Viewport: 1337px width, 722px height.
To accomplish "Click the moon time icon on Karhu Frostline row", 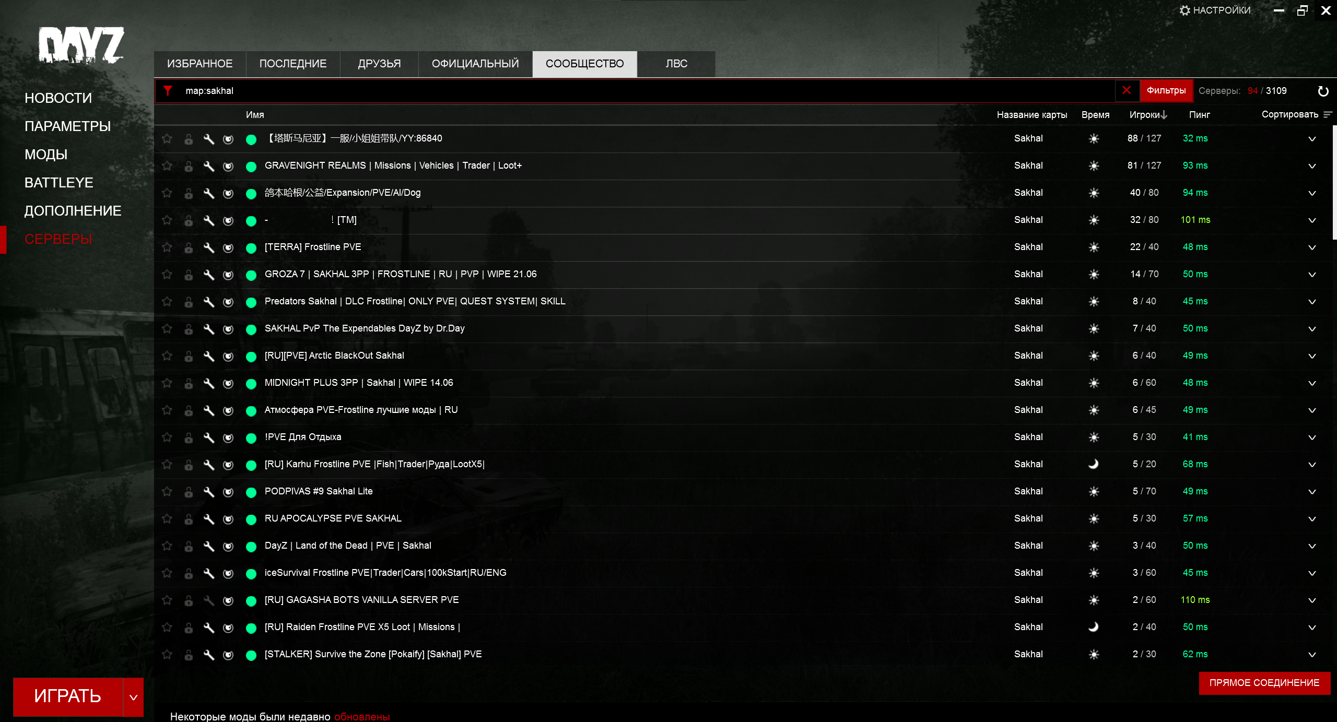I will pos(1093,464).
